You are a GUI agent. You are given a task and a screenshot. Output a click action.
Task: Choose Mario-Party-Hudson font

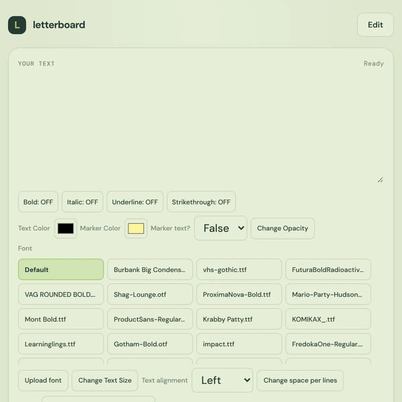(x=328, y=294)
